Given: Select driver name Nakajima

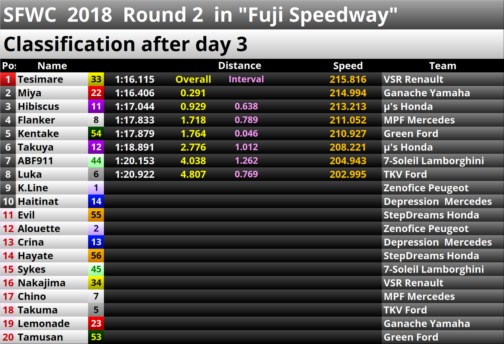Looking at the screenshot, I should (42, 283).
